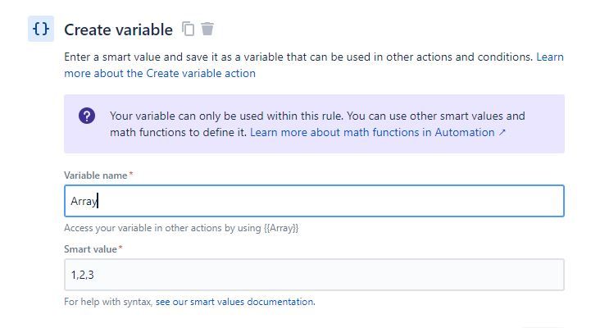Click the 'For help with syntax' text

click(x=108, y=302)
